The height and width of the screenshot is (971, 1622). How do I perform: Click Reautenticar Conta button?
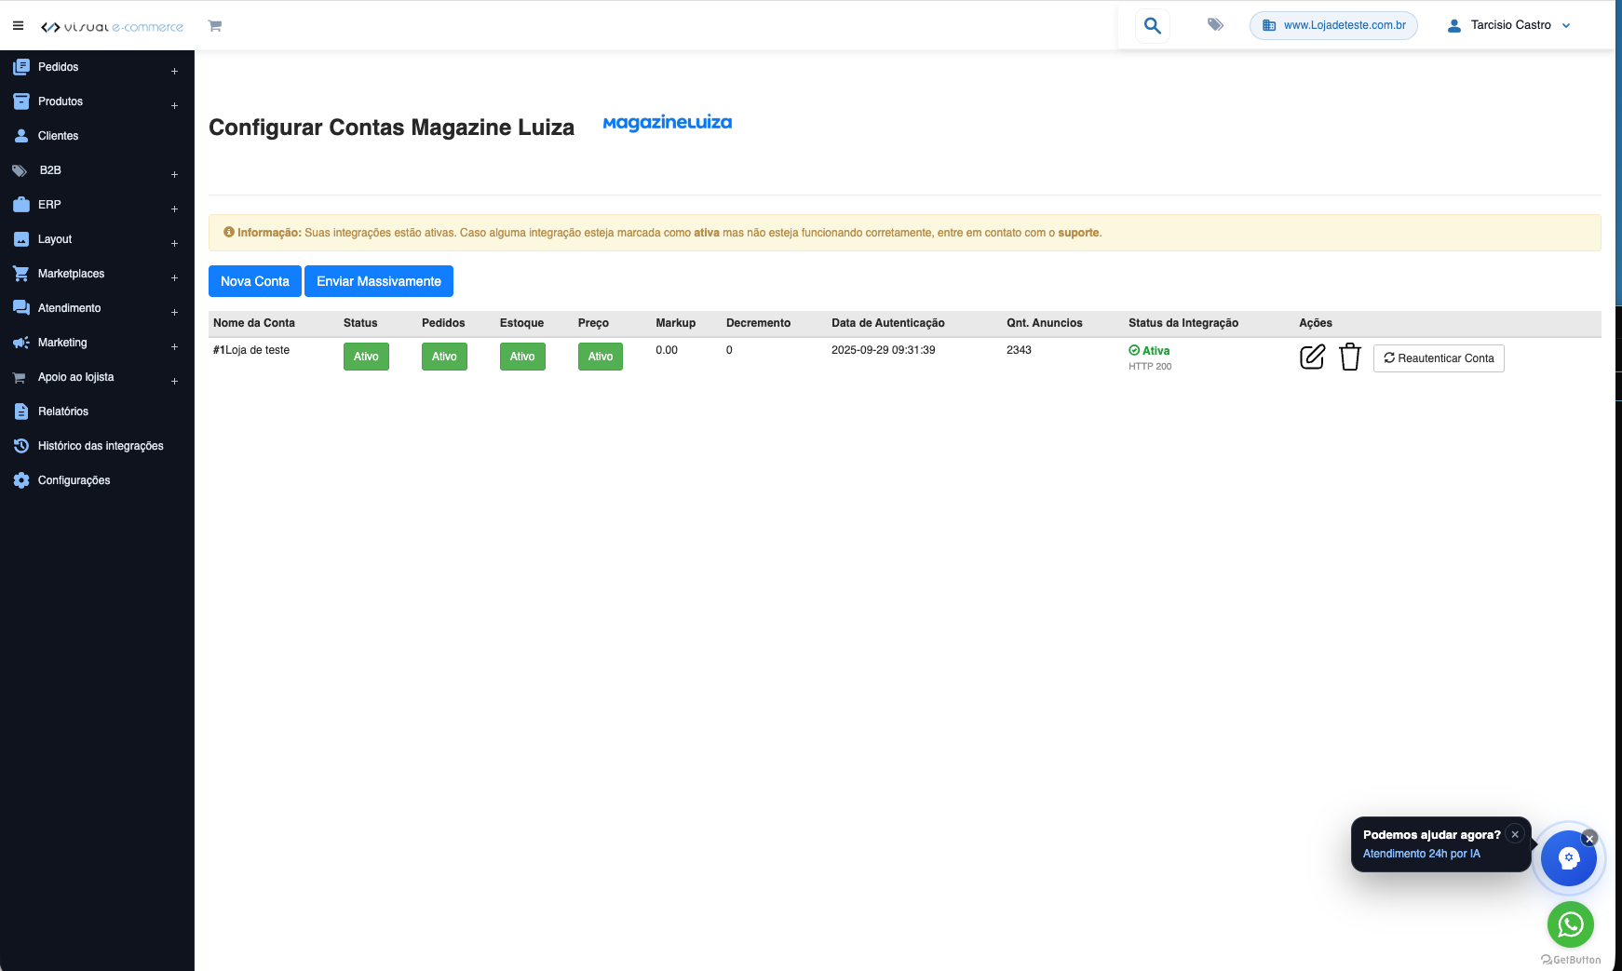point(1439,358)
